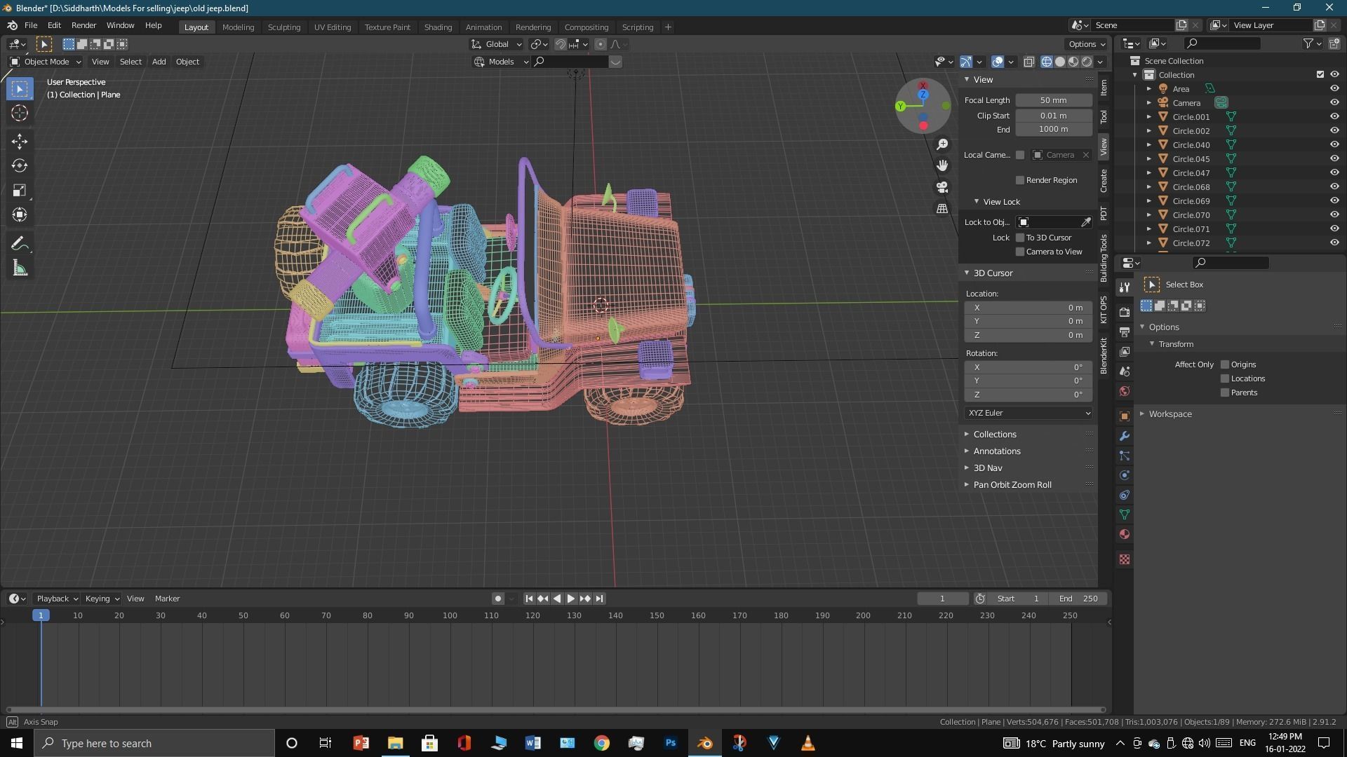
Task: Select the Transform tool
Action: (x=20, y=214)
